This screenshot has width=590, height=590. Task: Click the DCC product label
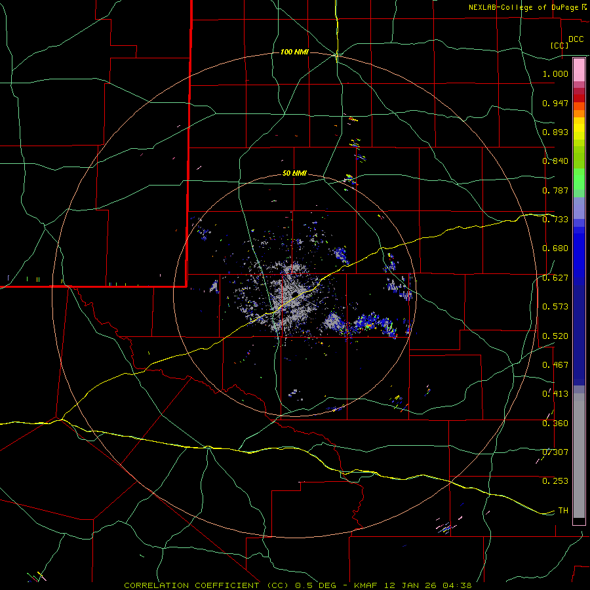pyautogui.click(x=576, y=39)
